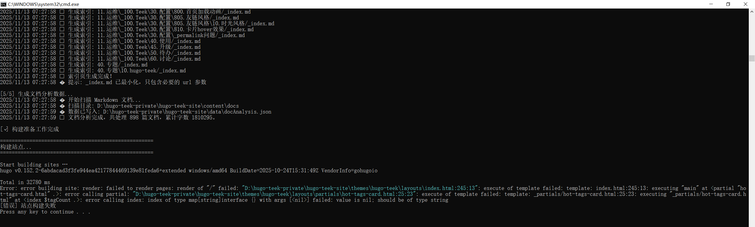Click the cmd.exe icon in title bar
Image resolution: width=755 pixels, height=227 pixels.
(x=3, y=4)
